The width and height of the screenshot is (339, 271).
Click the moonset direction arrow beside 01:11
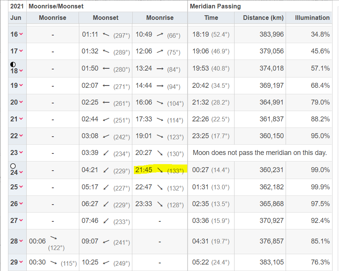click(x=106, y=34)
